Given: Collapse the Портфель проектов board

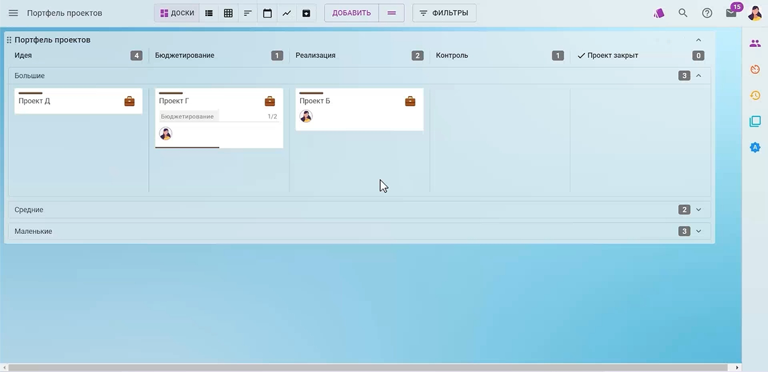Looking at the screenshot, I should pyautogui.click(x=698, y=40).
